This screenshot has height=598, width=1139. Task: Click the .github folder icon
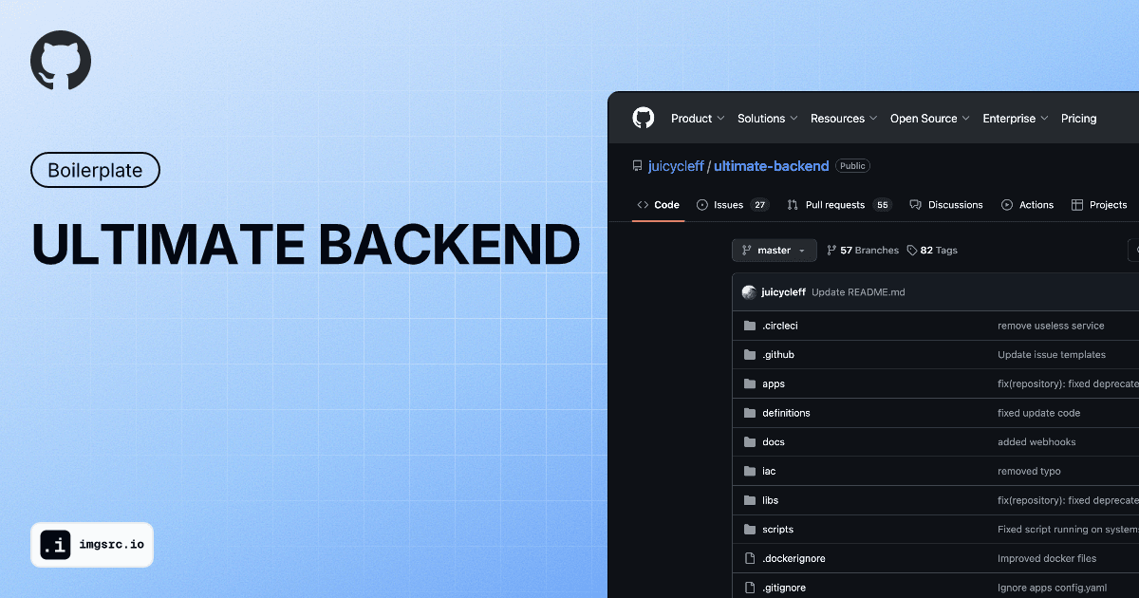[749, 355]
